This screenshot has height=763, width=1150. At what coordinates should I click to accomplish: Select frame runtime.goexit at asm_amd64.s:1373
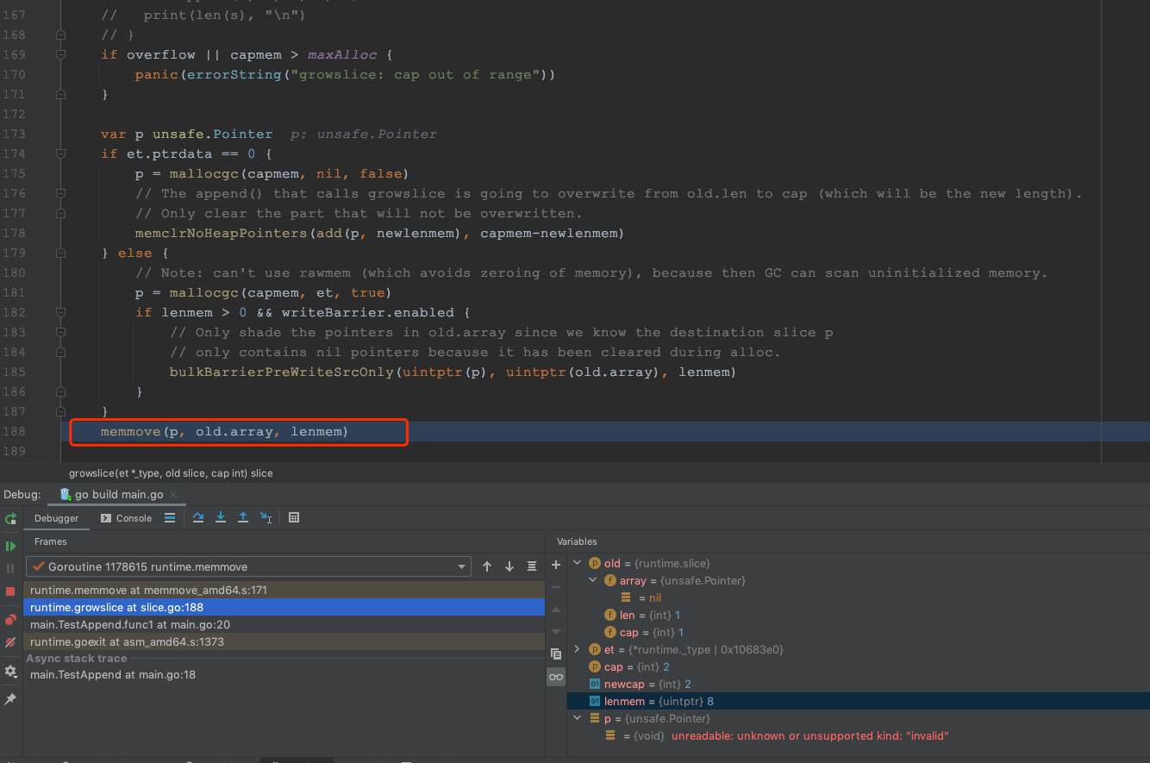284,641
